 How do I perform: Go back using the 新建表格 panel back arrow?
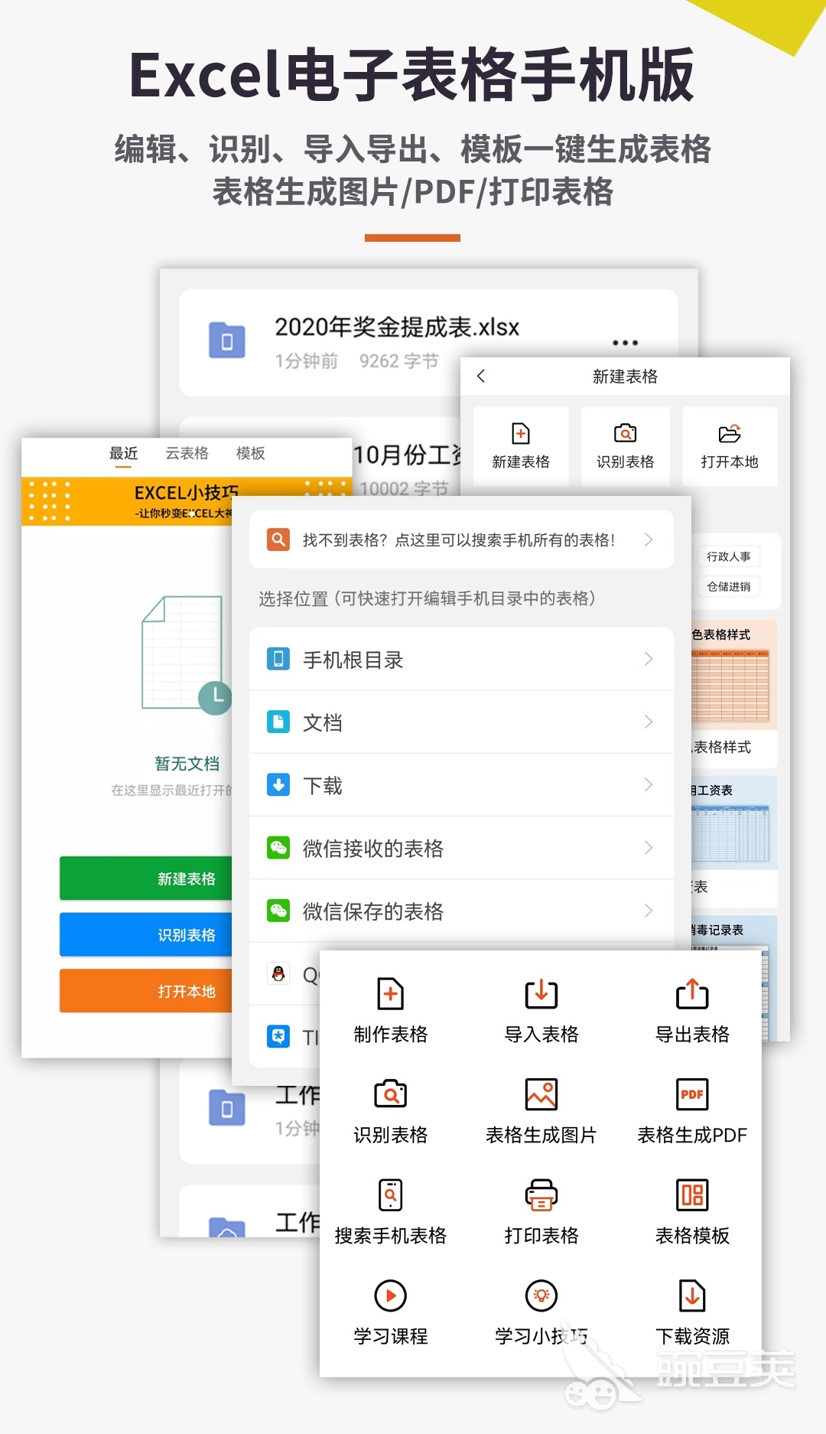pyautogui.click(x=481, y=376)
